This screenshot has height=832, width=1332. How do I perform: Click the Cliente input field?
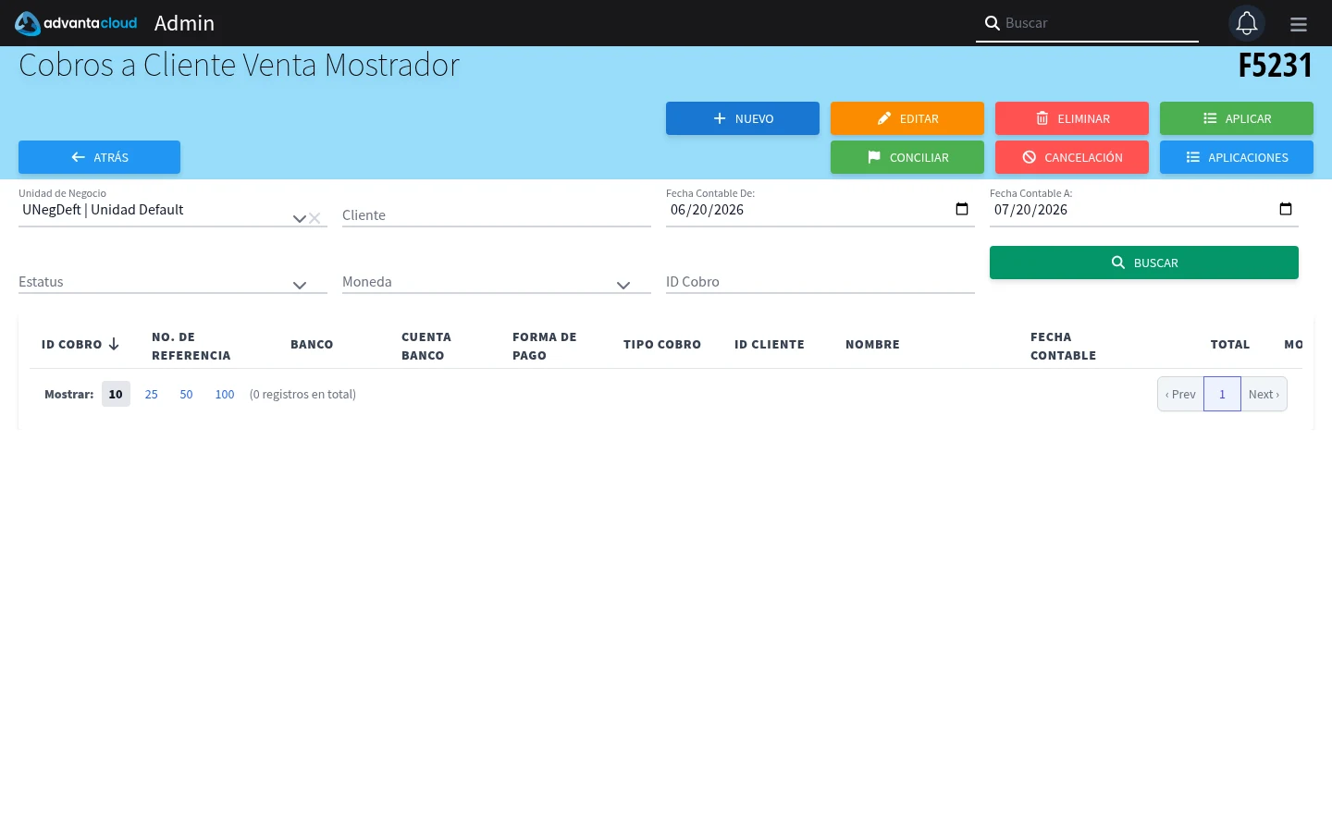(x=497, y=215)
